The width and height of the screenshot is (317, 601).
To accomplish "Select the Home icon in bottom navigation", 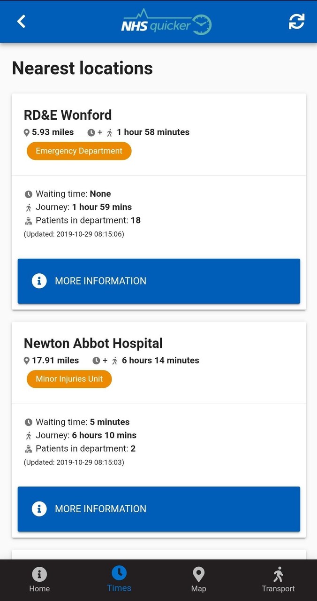I will click(x=39, y=574).
